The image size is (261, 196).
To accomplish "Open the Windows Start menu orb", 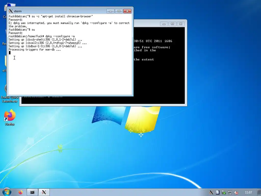I will 6,192.
